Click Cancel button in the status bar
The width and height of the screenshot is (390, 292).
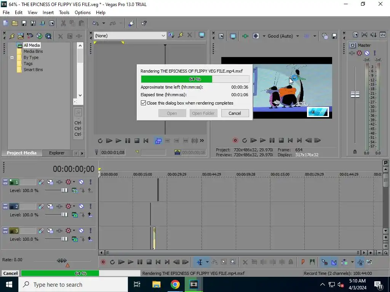coord(10,273)
